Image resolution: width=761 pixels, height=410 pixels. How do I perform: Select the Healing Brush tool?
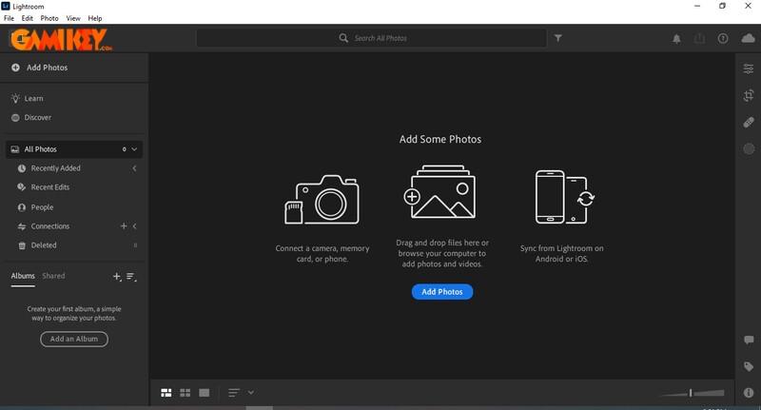coord(749,123)
